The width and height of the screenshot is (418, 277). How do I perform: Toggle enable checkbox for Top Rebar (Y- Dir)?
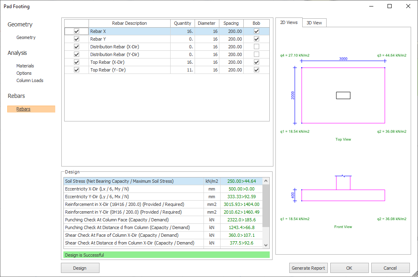point(76,70)
